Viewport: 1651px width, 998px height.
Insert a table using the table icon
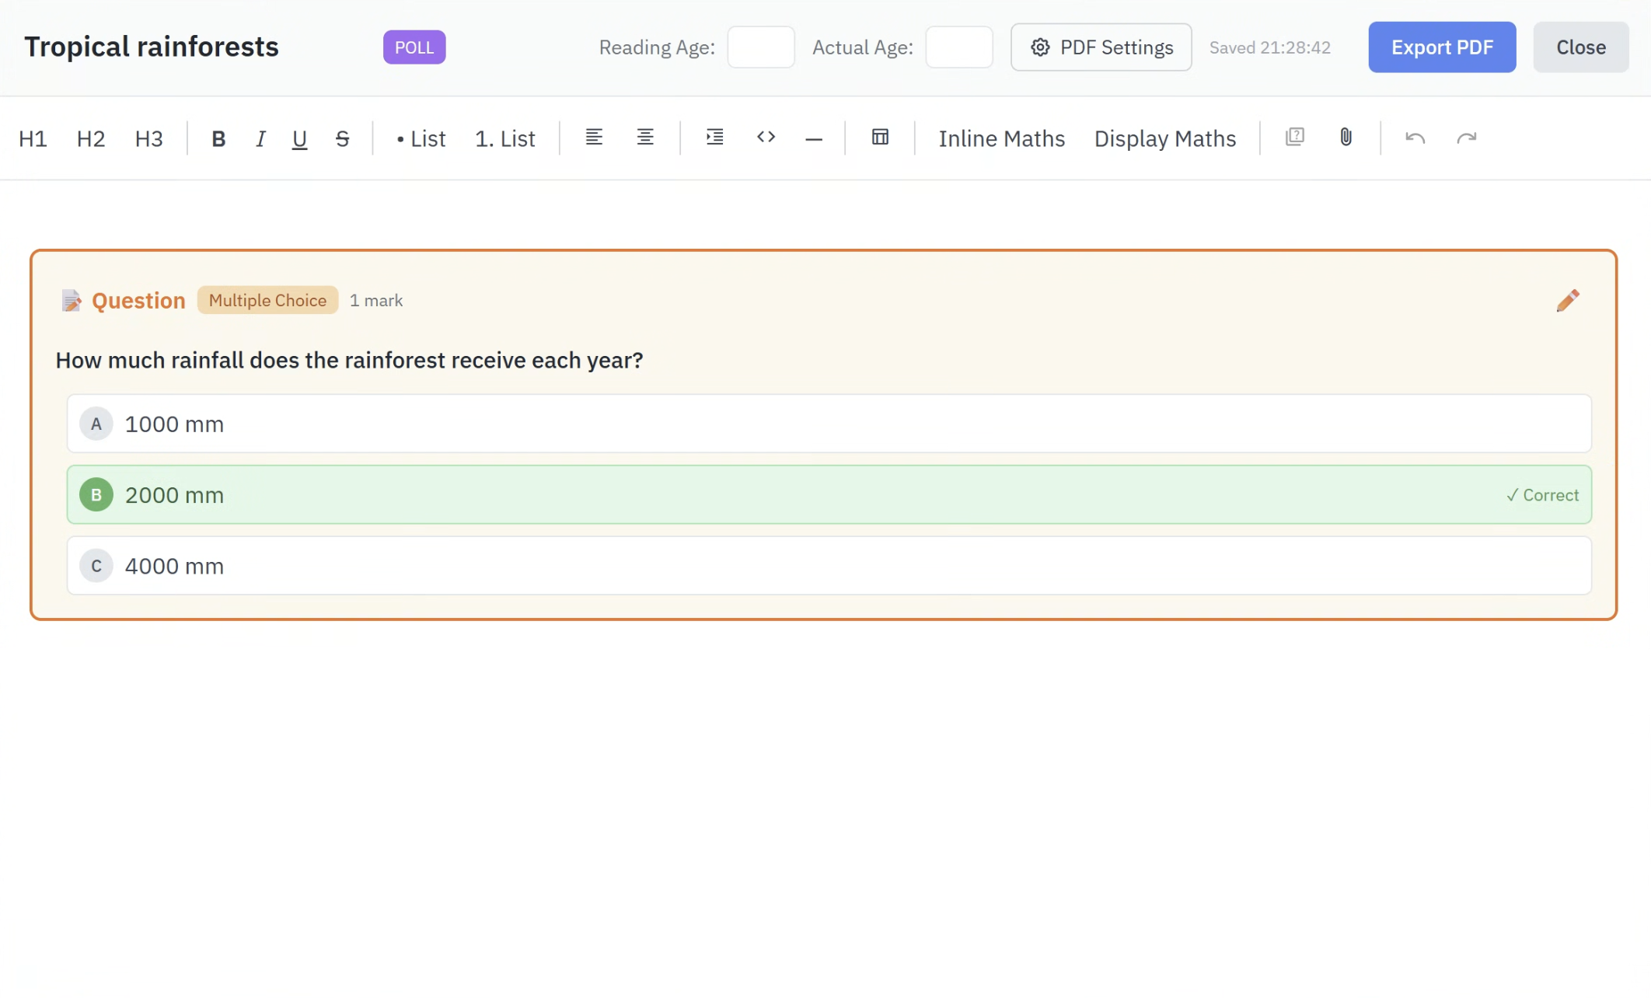[x=880, y=138]
